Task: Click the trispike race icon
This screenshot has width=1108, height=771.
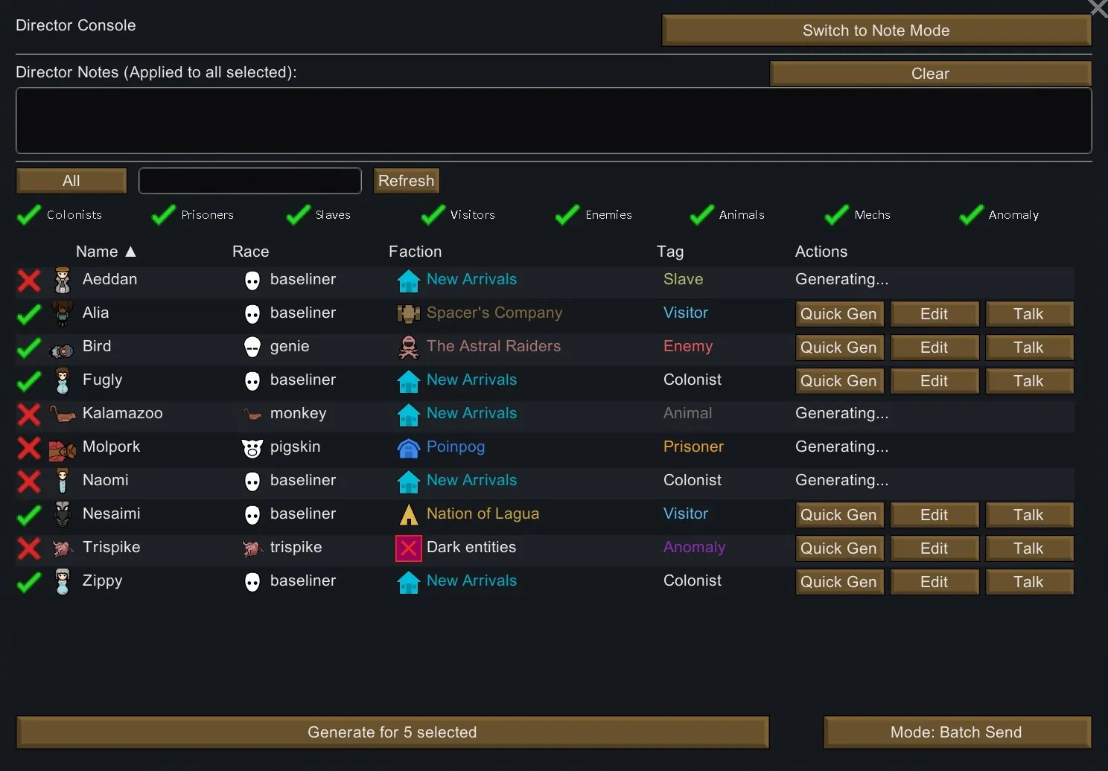Action: [x=252, y=548]
